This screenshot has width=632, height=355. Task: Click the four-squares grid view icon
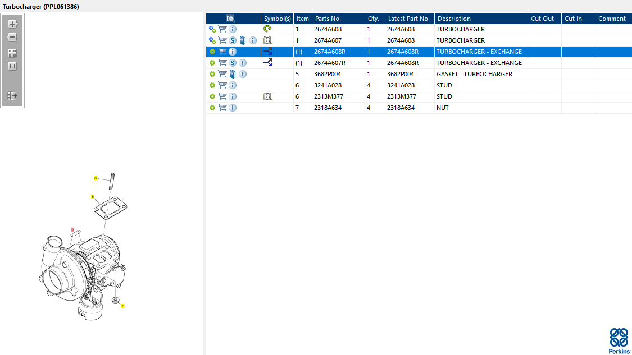click(12, 53)
